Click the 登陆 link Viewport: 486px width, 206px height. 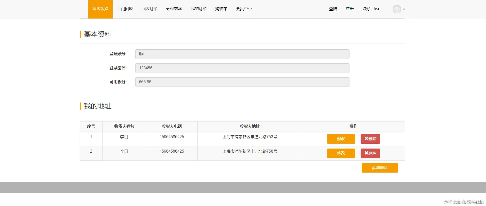click(333, 9)
